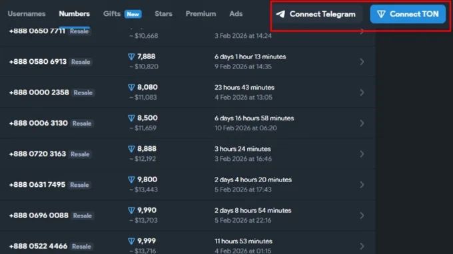
Task: Open chevron arrow for +888 0720 3163
Action: coord(362,154)
